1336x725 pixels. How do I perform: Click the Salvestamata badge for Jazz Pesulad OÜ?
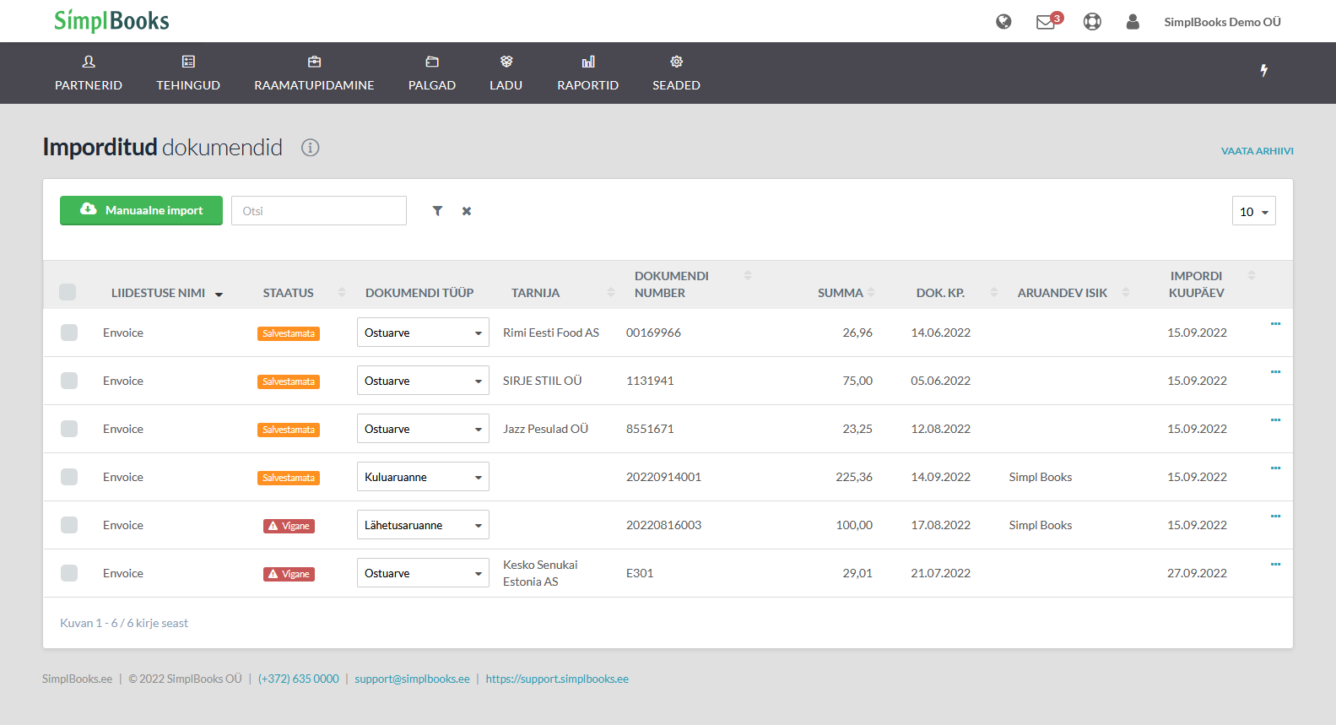point(289,430)
